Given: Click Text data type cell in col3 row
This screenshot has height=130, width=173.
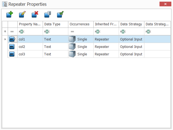Looking at the screenshot, I should pos(55,54).
